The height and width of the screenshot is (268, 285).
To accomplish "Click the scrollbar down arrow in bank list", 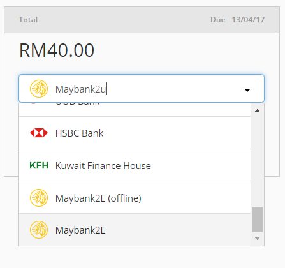I will (257, 238).
